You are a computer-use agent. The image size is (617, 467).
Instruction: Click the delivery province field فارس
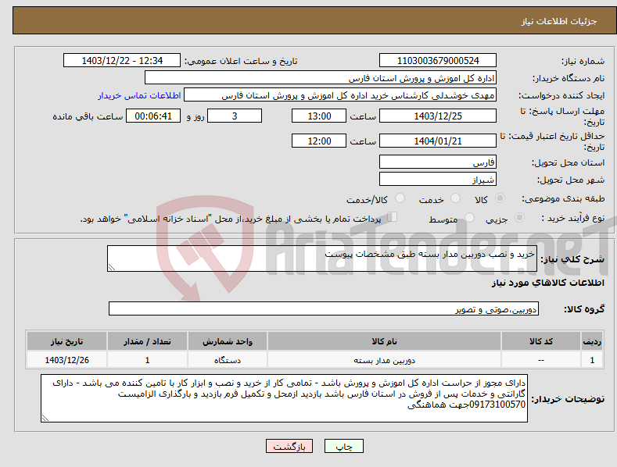[x=438, y=162]
